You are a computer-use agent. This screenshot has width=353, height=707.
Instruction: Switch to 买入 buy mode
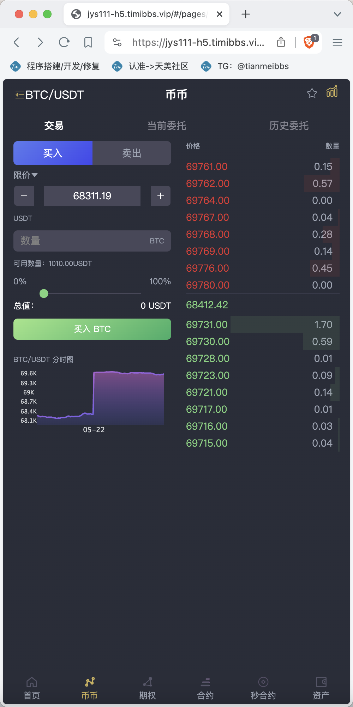[53, 153]
